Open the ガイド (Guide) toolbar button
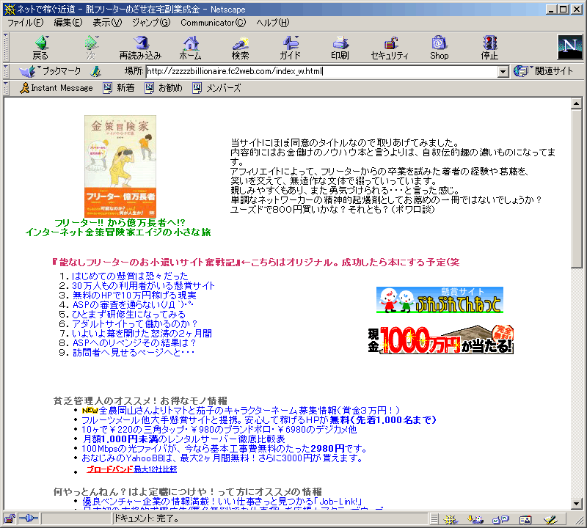Screen dimensions: 587x528 point(290,47)
